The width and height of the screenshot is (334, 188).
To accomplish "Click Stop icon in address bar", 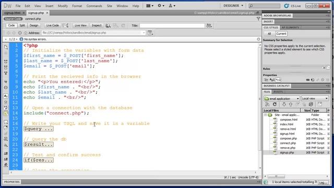I will click(x=20, y=33).
